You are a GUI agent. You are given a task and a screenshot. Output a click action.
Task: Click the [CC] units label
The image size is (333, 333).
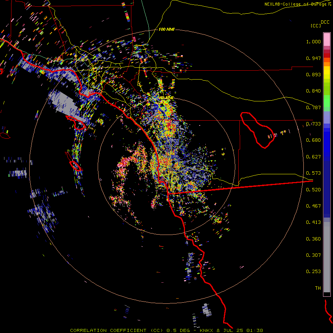pyautogui.click(x=316, y=26)
